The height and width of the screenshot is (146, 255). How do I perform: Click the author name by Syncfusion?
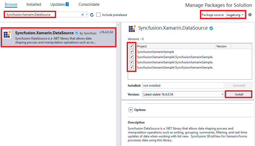pos(90,33)
